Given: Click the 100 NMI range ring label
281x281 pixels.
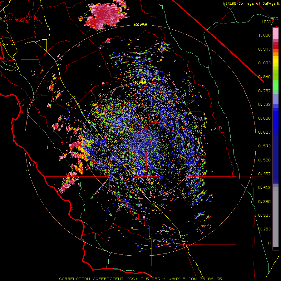Looking at the screenshot, I should pos(140,25).
